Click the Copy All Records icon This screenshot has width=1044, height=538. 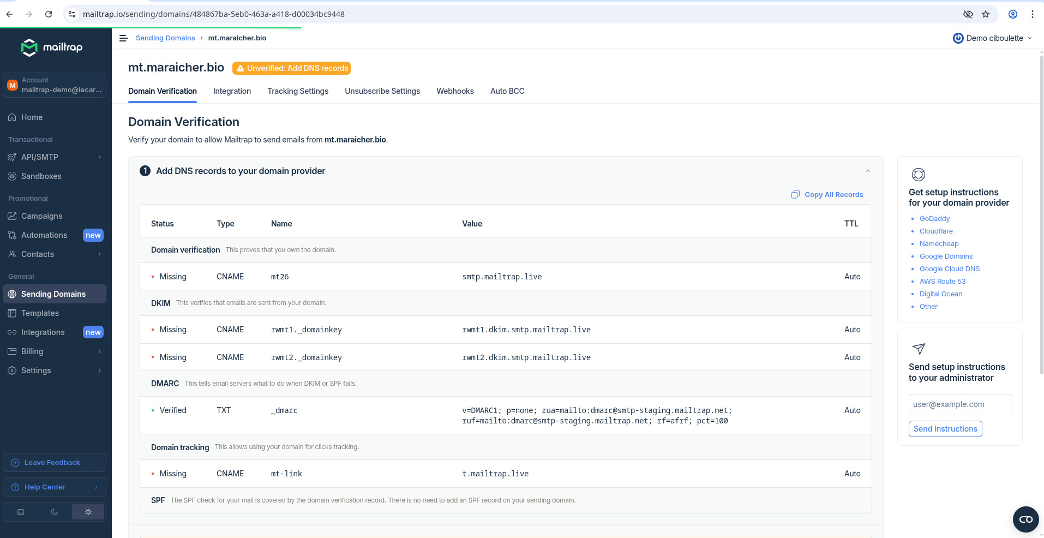[x=795, y=195]
